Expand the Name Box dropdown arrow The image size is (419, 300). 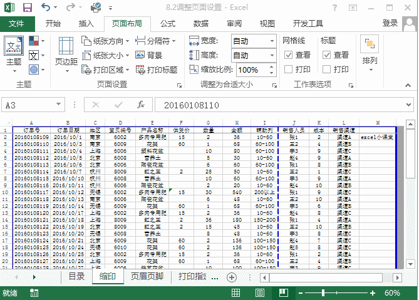tap(59, 105)
